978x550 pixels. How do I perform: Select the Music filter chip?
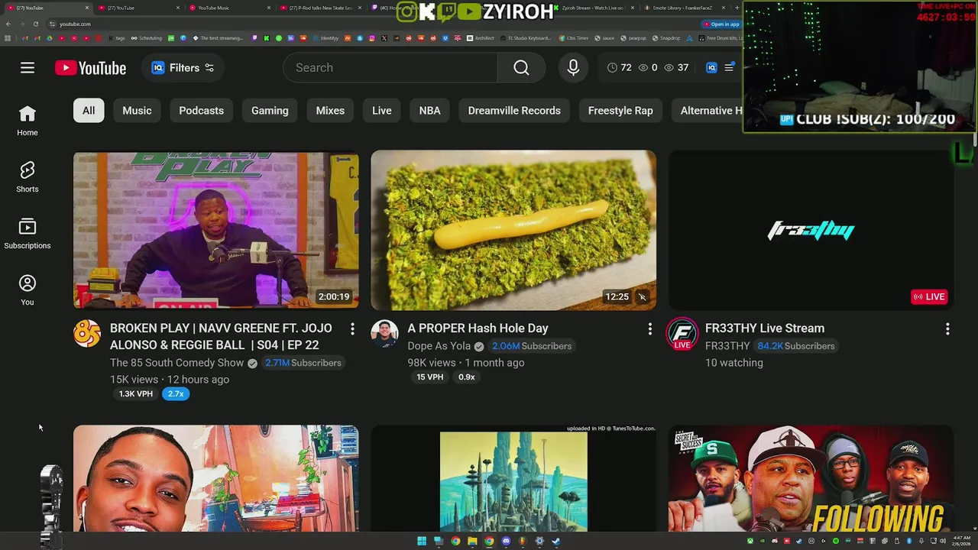click(x=137, y=111)
